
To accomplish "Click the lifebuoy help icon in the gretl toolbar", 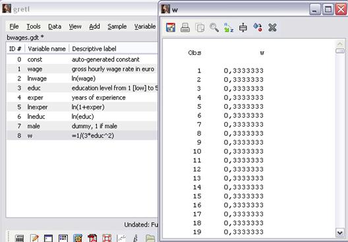I will pos(107,238).
